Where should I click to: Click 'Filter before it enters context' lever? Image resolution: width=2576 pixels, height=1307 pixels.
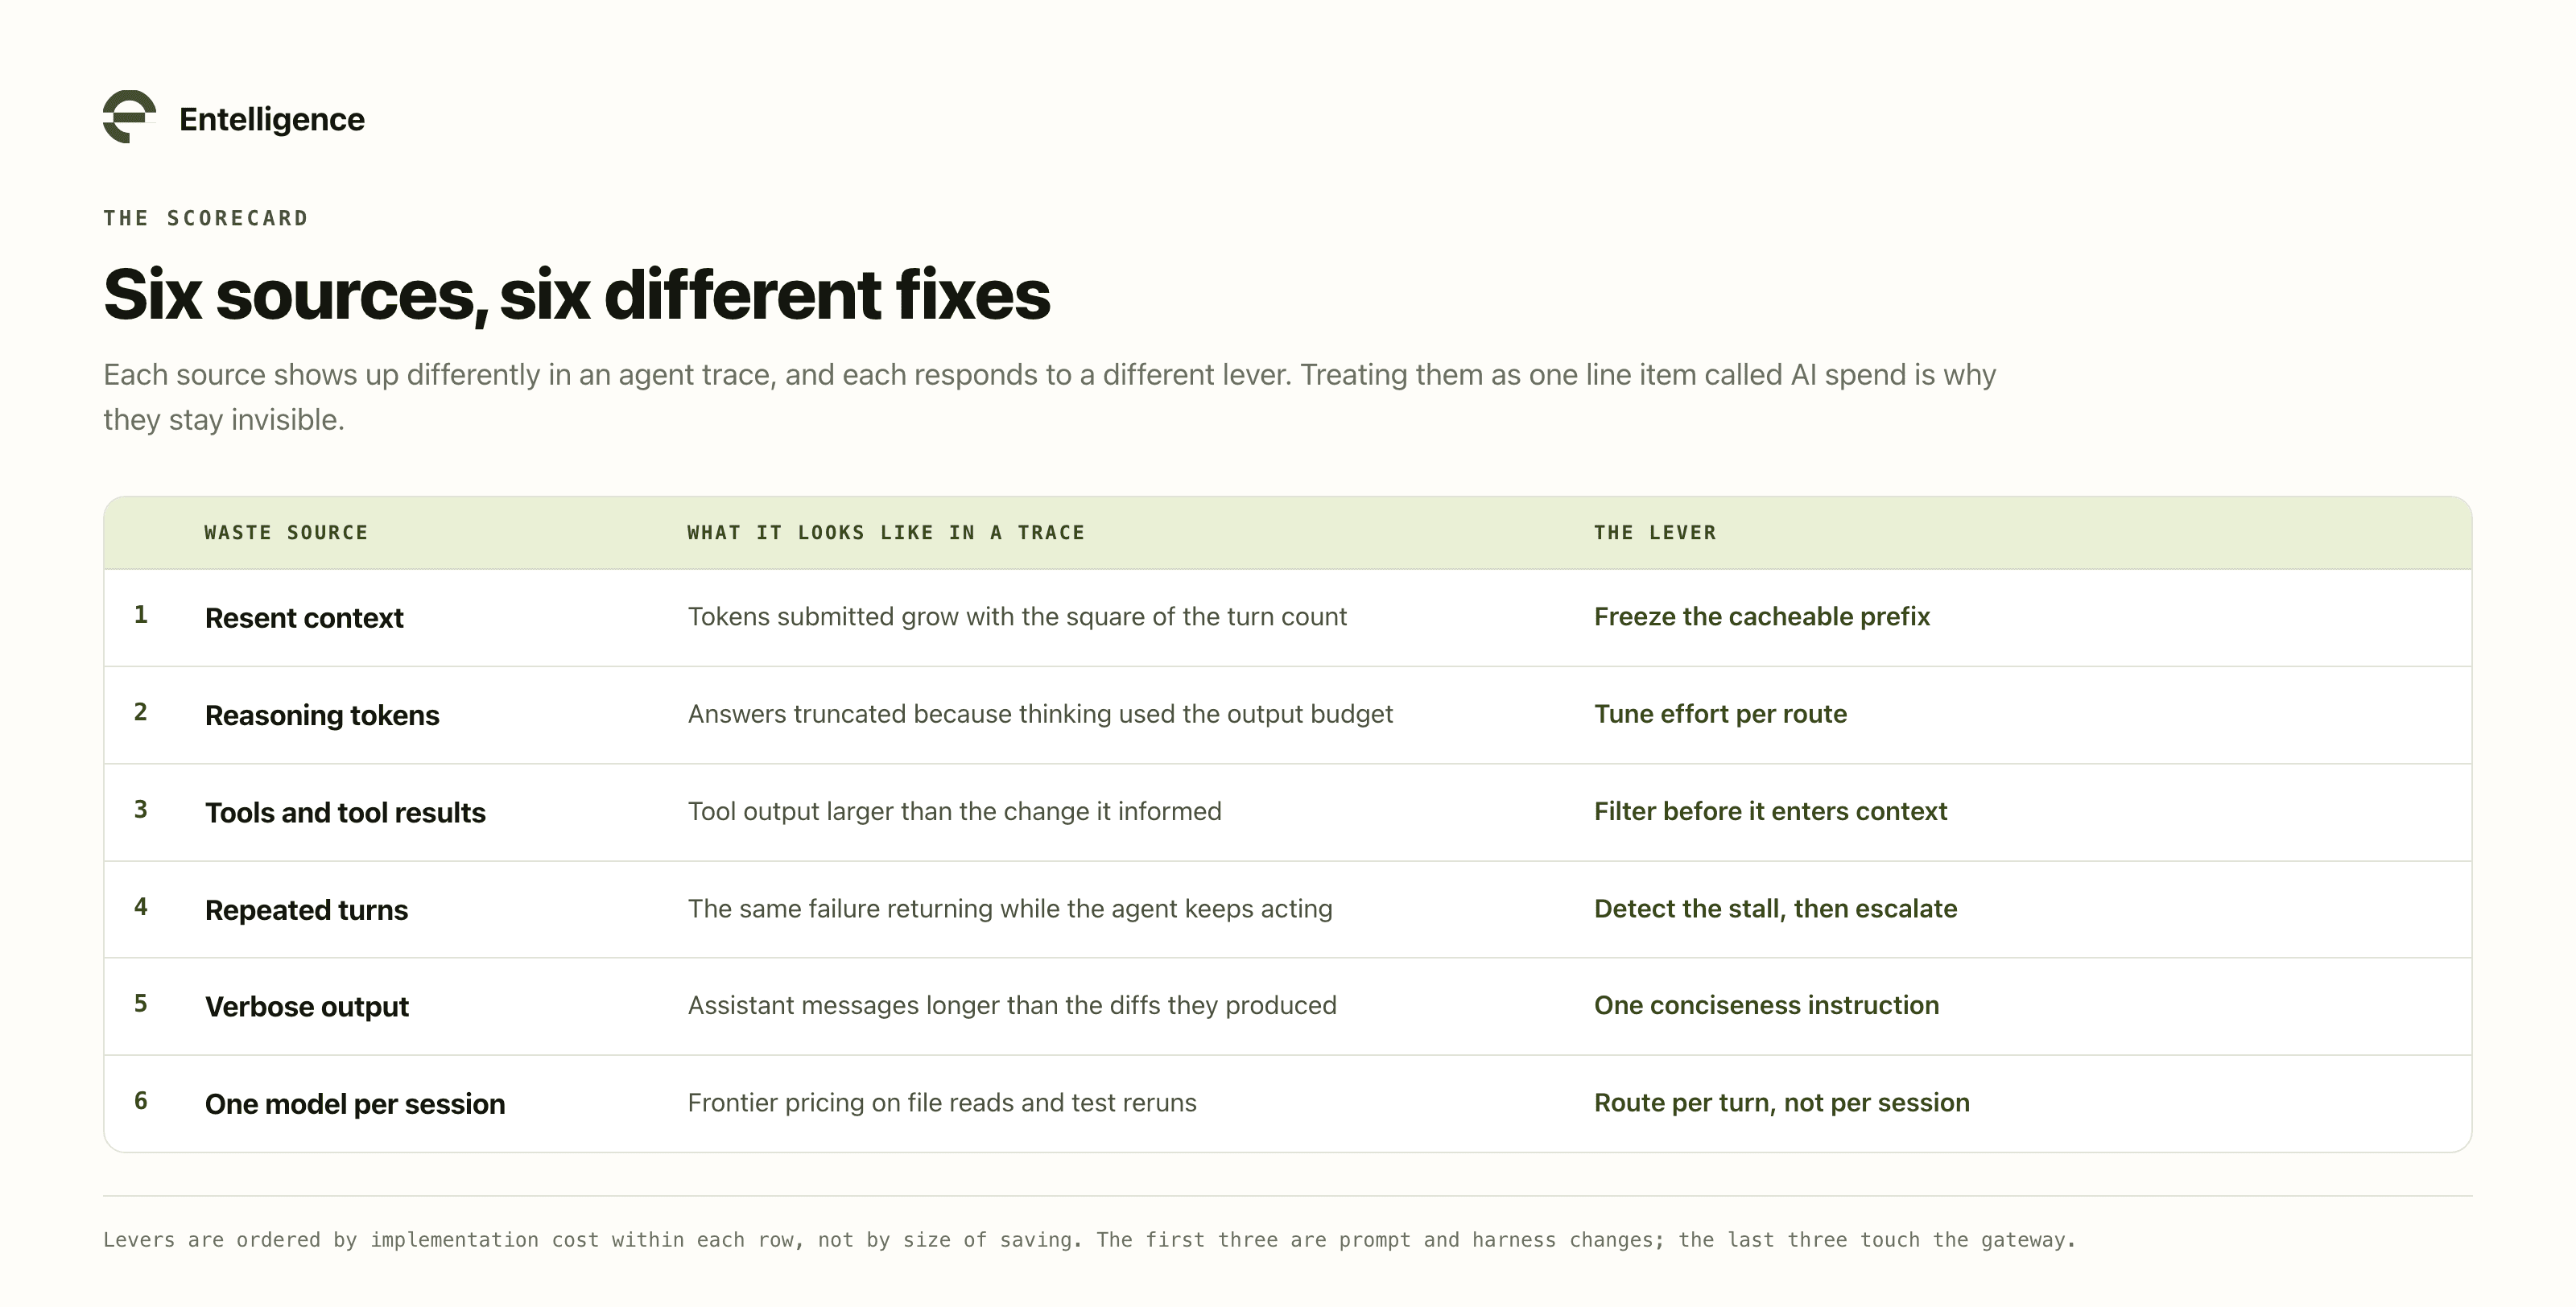[x=1770, y=811]
